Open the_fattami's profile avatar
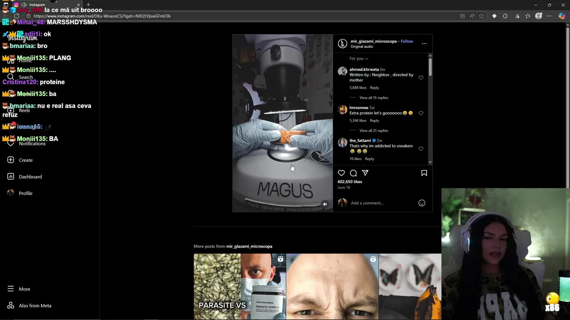The width and height of the screenshot is (570, 320). pyautogui.click(x=342, y=143)
